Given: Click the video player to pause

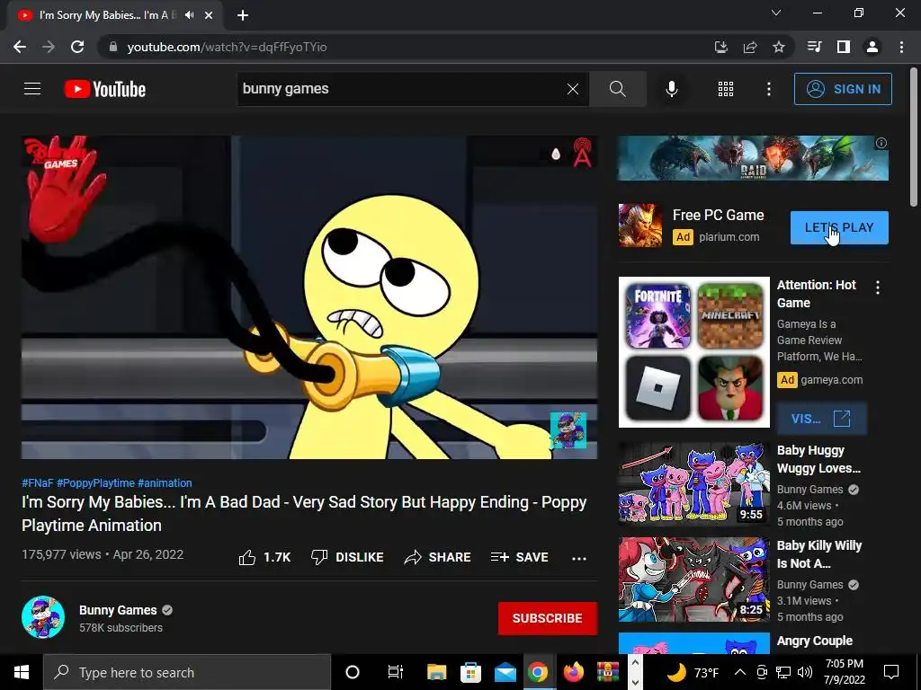Looking at the screenshot, I should click(309, 297).
